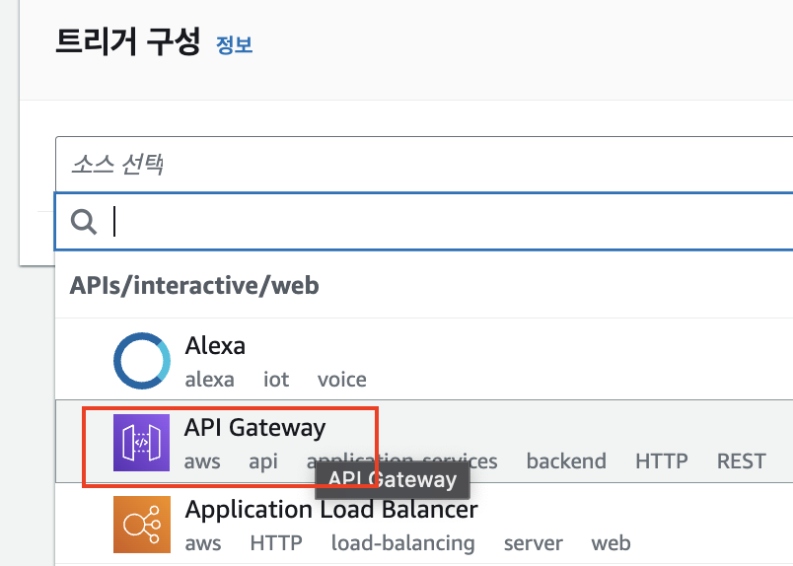Click the Alexa ring icon
Image resolution: width=793 pixels, height=566 pixels.
[x=142, y=361]
